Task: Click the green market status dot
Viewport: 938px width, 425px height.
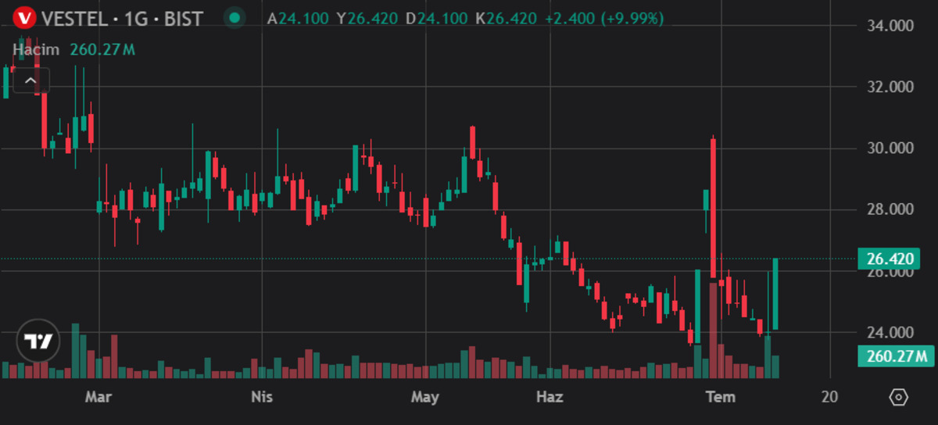Action: tap(233, 18)
